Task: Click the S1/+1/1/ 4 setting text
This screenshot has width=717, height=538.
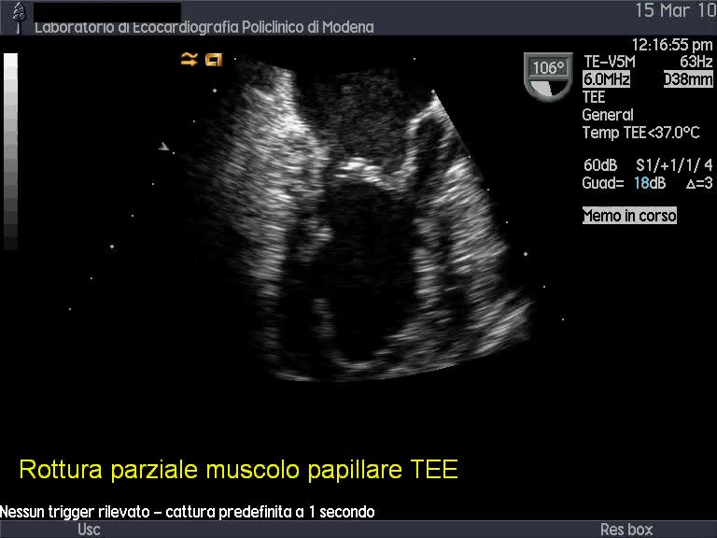Action: 674,165
